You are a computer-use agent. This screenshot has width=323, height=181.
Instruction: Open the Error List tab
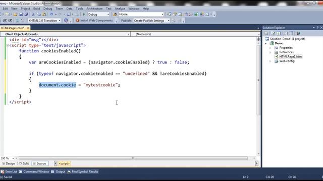(9, 171)
